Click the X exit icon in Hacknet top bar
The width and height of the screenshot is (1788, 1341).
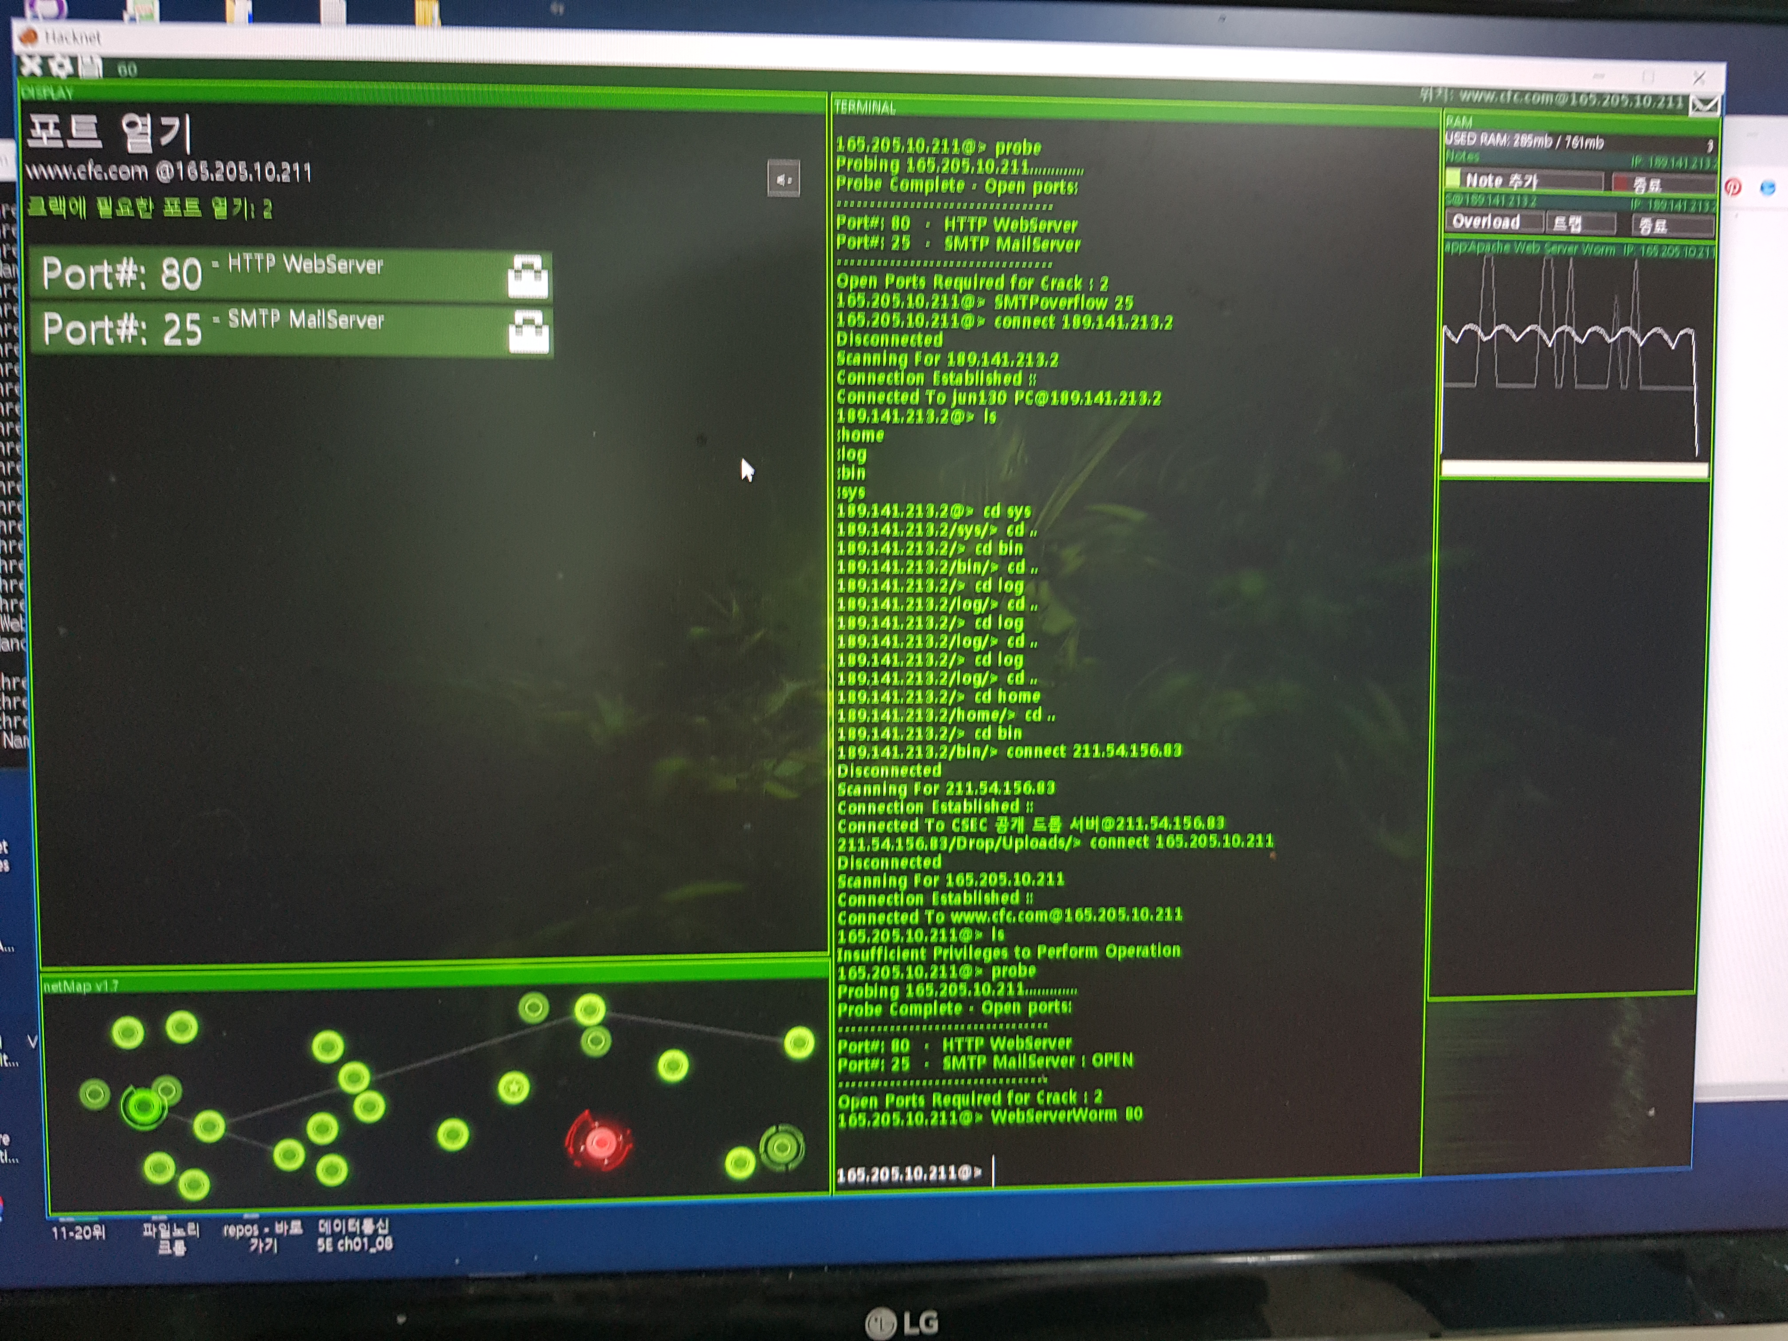coord(31,65)
